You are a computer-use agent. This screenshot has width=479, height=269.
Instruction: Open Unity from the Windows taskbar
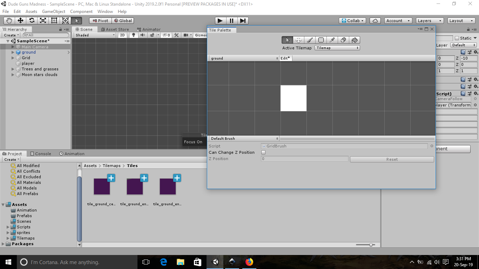point(215,262)
